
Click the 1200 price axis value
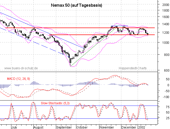(166, 32)
